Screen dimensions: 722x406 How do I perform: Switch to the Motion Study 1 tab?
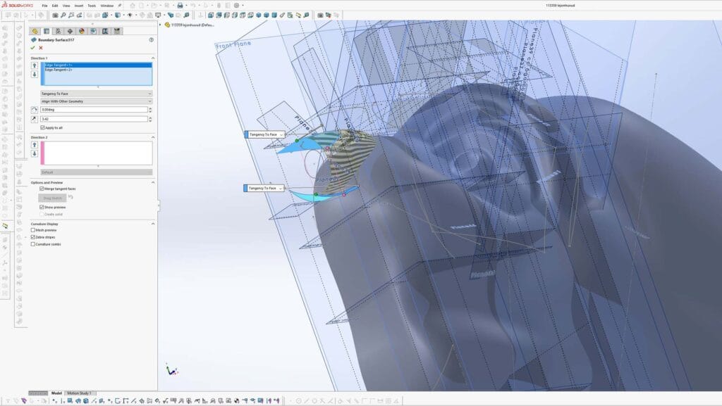[79, 393]
